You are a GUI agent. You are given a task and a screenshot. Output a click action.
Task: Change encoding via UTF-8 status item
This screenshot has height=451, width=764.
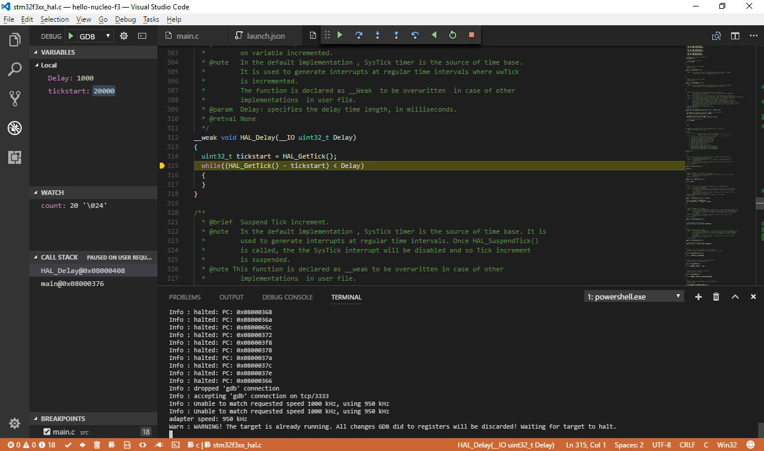[x=661, y=445]
